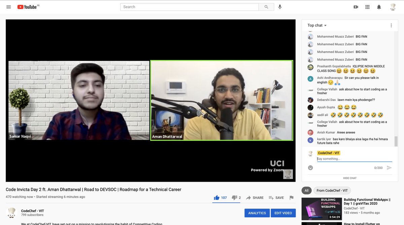The width and height of the screenshot is (404, 225).
Task: Open the notifications bell
Action: [x=379, y=7]
